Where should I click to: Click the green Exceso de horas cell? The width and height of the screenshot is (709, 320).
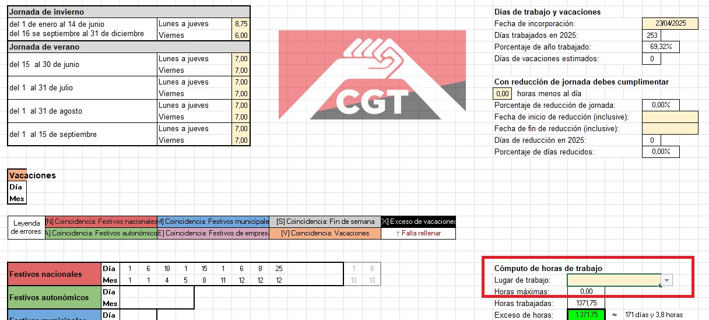[587, 315]
